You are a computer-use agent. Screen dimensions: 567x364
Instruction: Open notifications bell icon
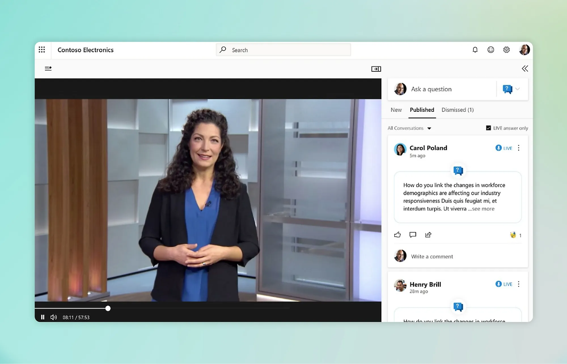point(475,50)
